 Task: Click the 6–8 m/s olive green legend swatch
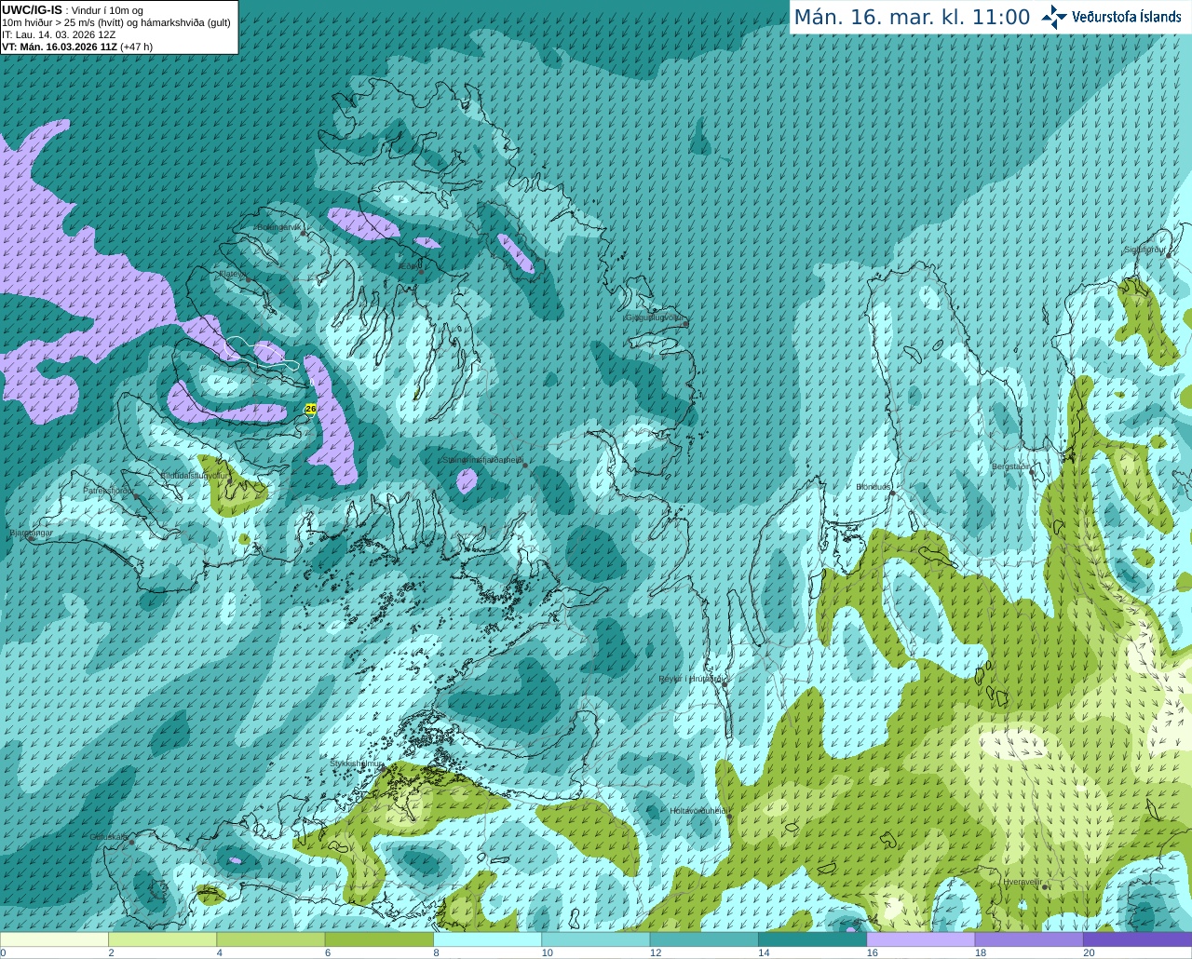(379, 939)
